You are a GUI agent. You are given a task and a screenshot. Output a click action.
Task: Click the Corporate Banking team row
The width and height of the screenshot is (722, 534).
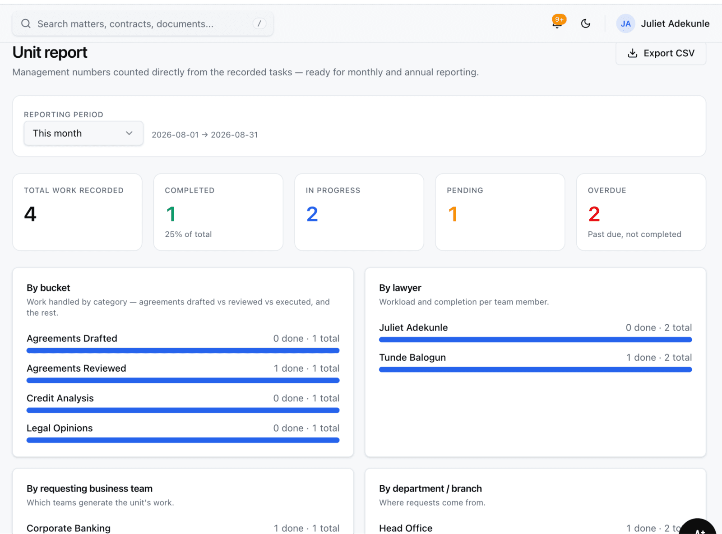point(183,528)
